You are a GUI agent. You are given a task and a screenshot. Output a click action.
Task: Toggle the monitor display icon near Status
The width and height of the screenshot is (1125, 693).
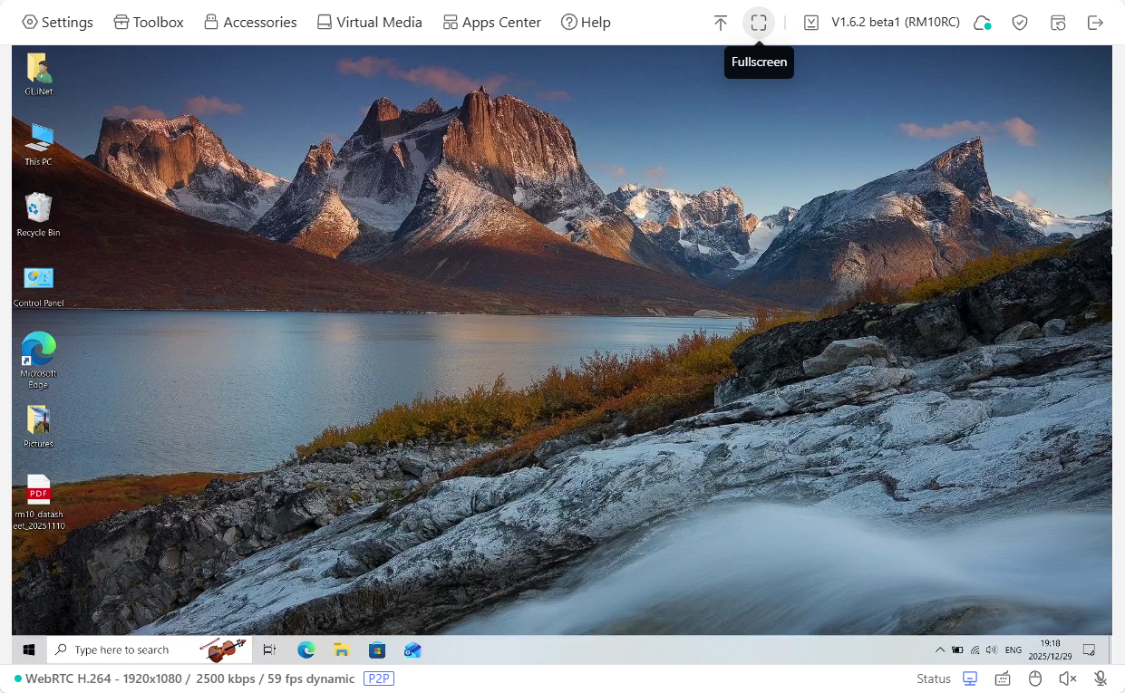[x=969, y=678]
